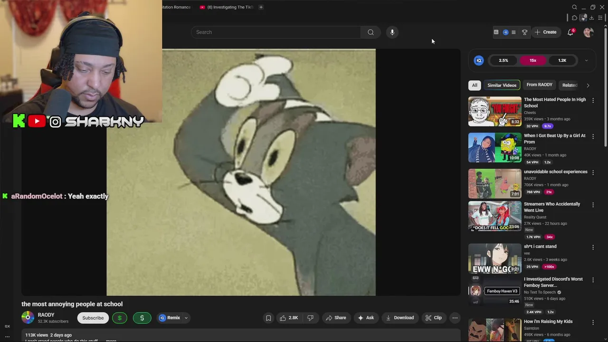Open options for I'm Raising My Kids
The width and height of the screenshot is (608, 342).
click(593, 322)
